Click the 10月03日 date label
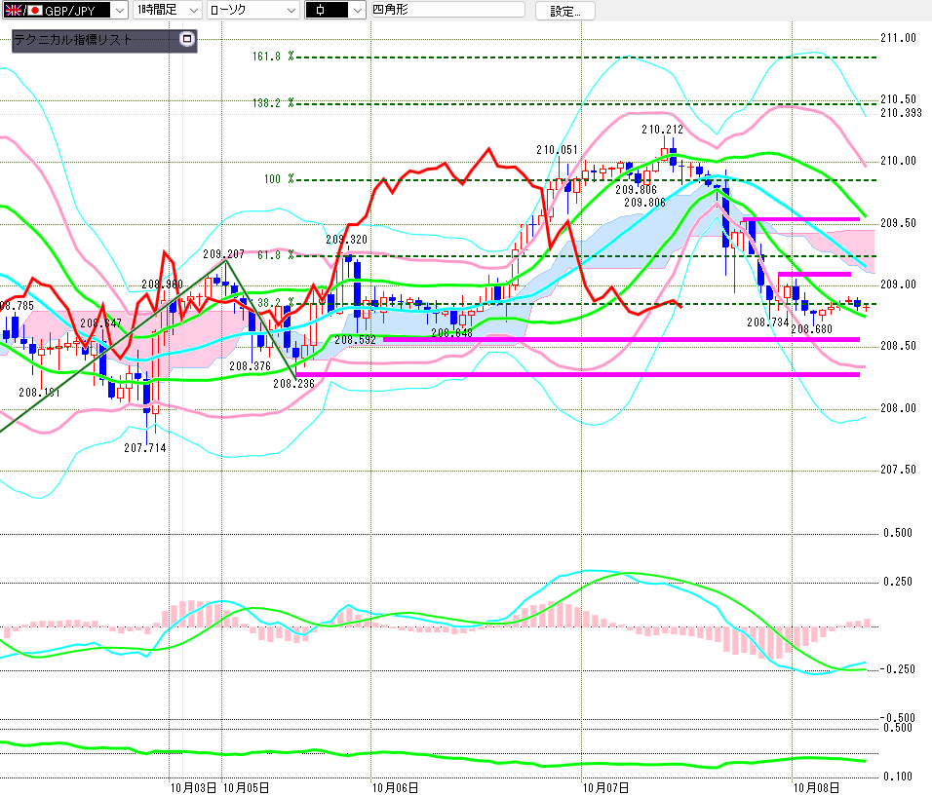 (194, 788)
